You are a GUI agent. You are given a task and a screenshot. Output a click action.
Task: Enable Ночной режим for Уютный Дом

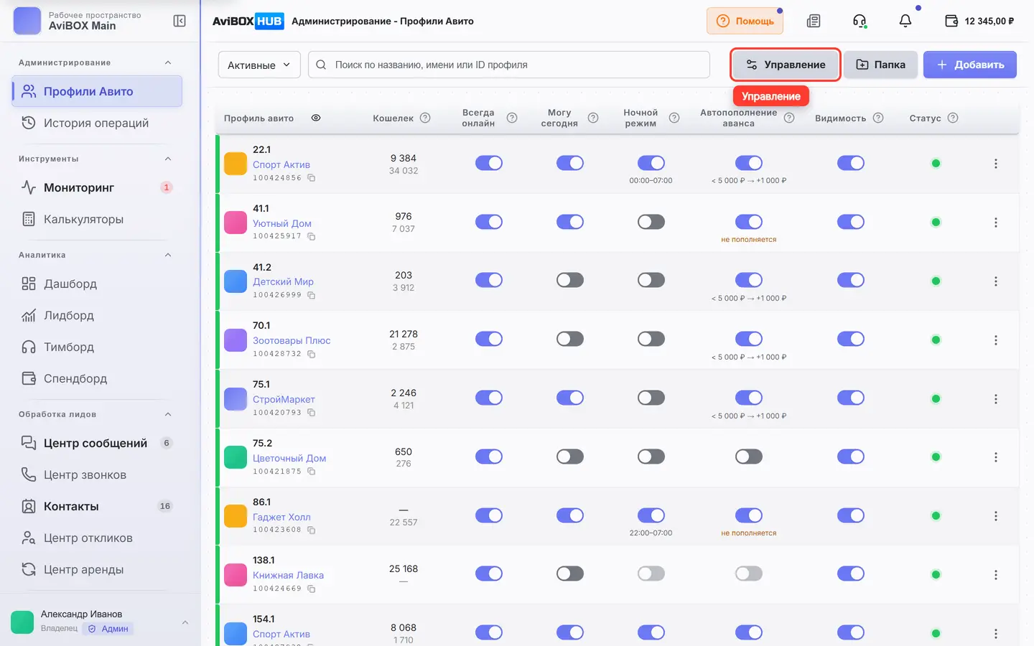click(x=651, y=222)
